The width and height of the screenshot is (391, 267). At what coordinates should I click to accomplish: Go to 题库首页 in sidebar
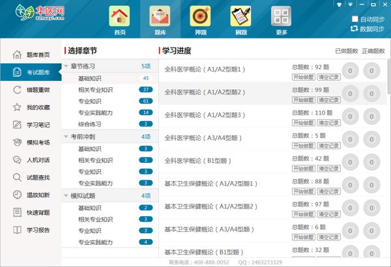(31, 55)
